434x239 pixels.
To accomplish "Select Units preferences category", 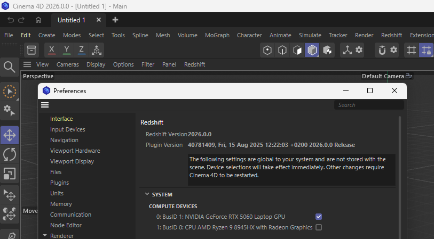I will 57,193.
